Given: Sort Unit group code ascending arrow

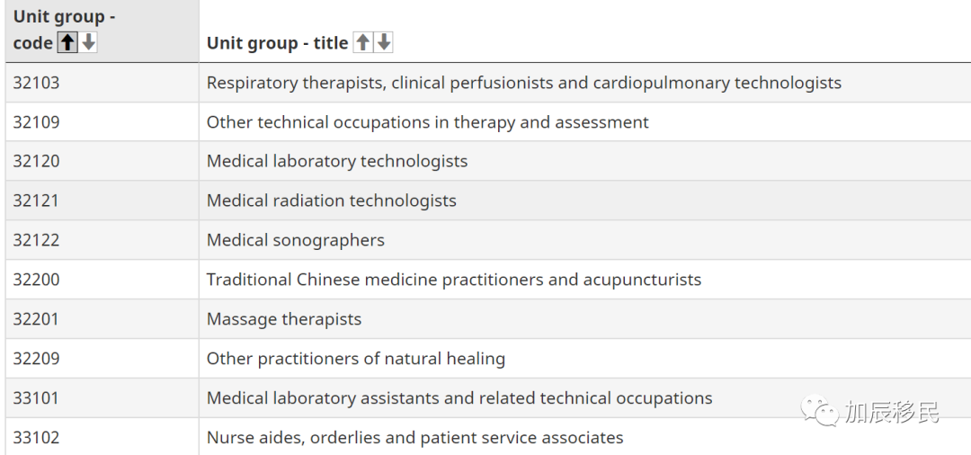Looking at the screenshot, I should [x=67, y=42].
